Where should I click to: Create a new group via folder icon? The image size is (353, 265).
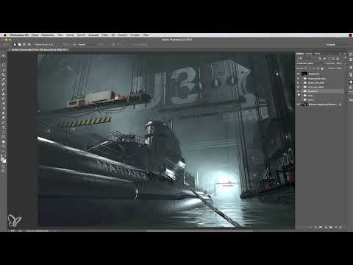point(331,227)
